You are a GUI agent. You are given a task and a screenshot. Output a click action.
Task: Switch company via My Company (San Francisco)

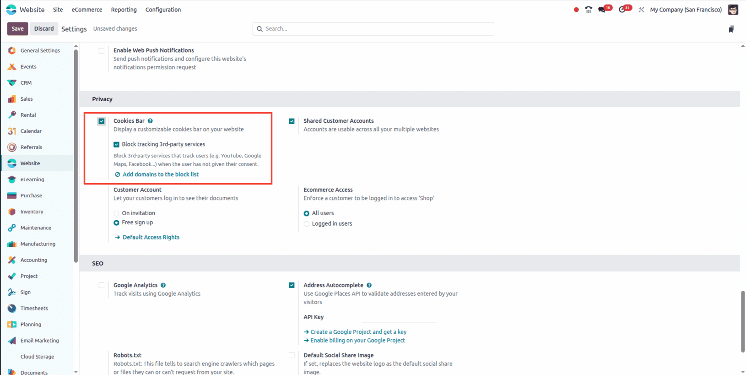[x=686, y=10]
